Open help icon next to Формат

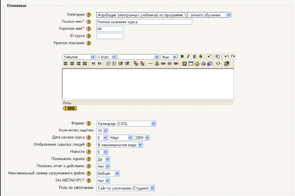click(89, 124)
